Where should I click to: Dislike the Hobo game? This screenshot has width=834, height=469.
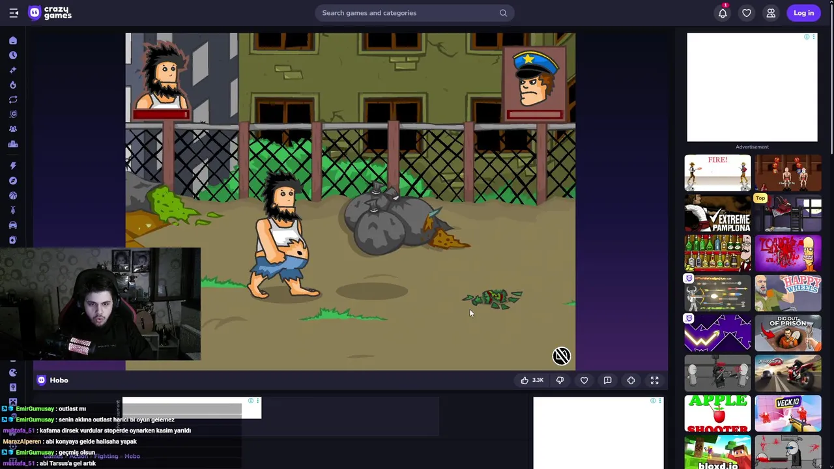pyautogui.click(x=560, y=380)
